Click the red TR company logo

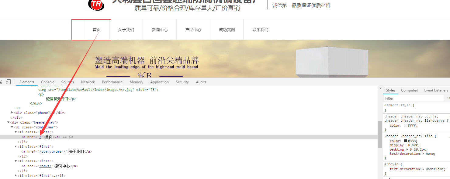click(96, 4)
